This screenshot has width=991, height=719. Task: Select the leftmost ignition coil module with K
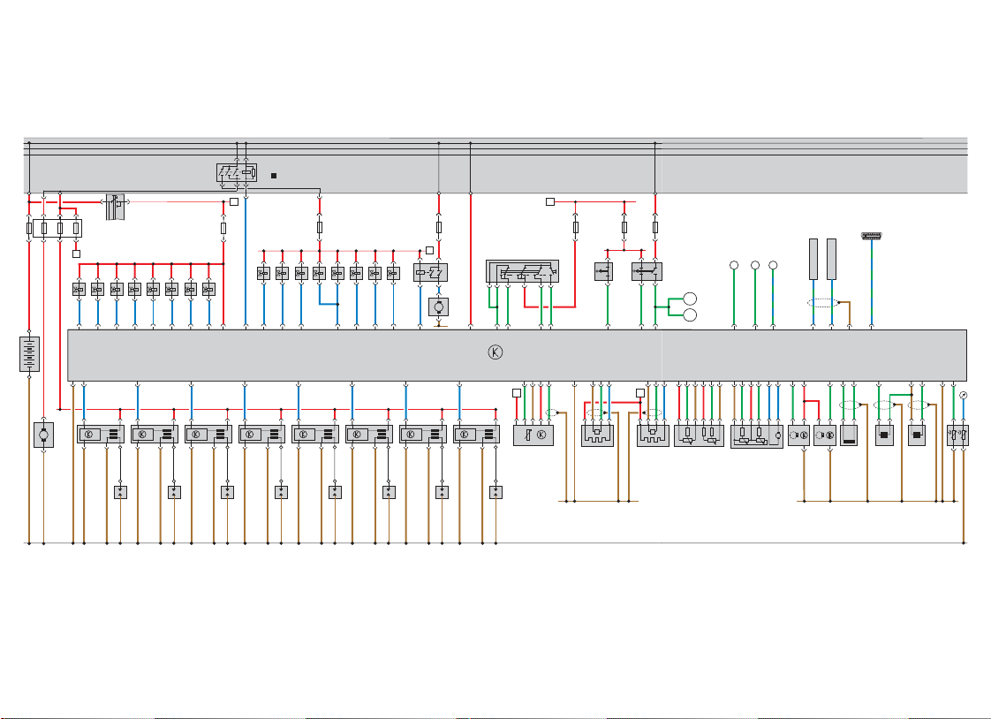click(101, 434)
